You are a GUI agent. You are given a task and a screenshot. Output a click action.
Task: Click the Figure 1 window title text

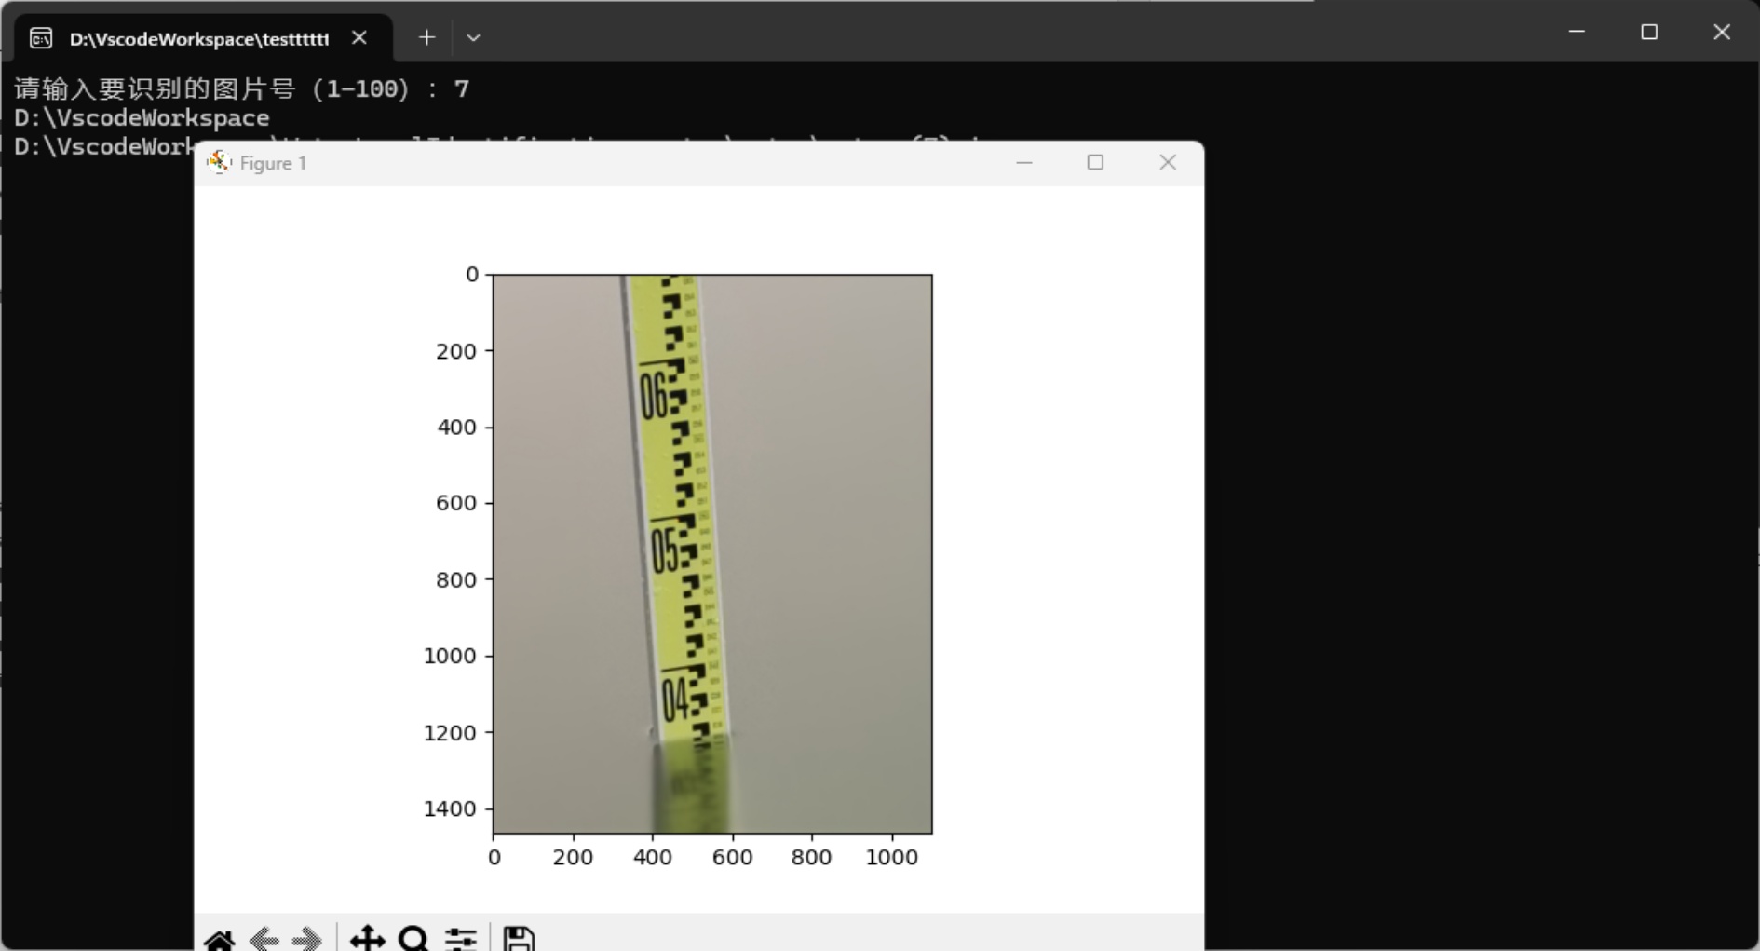(273, 163)
